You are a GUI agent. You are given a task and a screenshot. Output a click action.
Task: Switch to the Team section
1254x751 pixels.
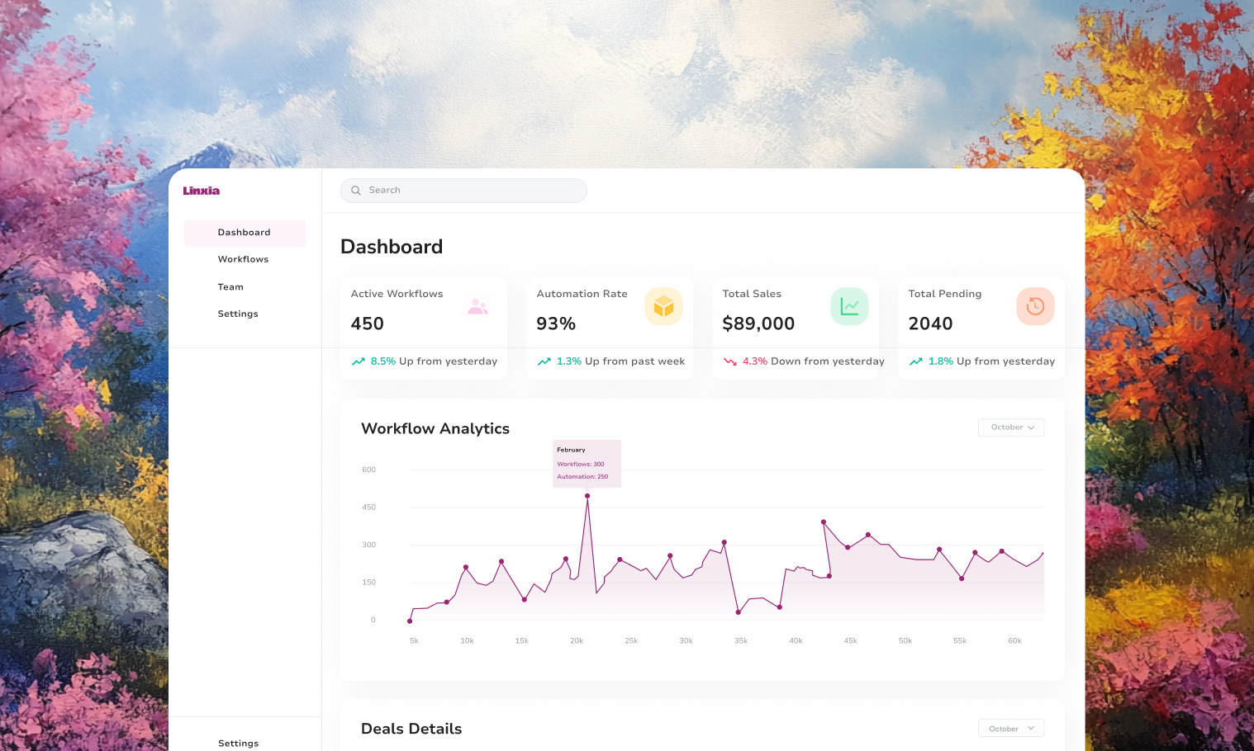(x=230, y=286)
